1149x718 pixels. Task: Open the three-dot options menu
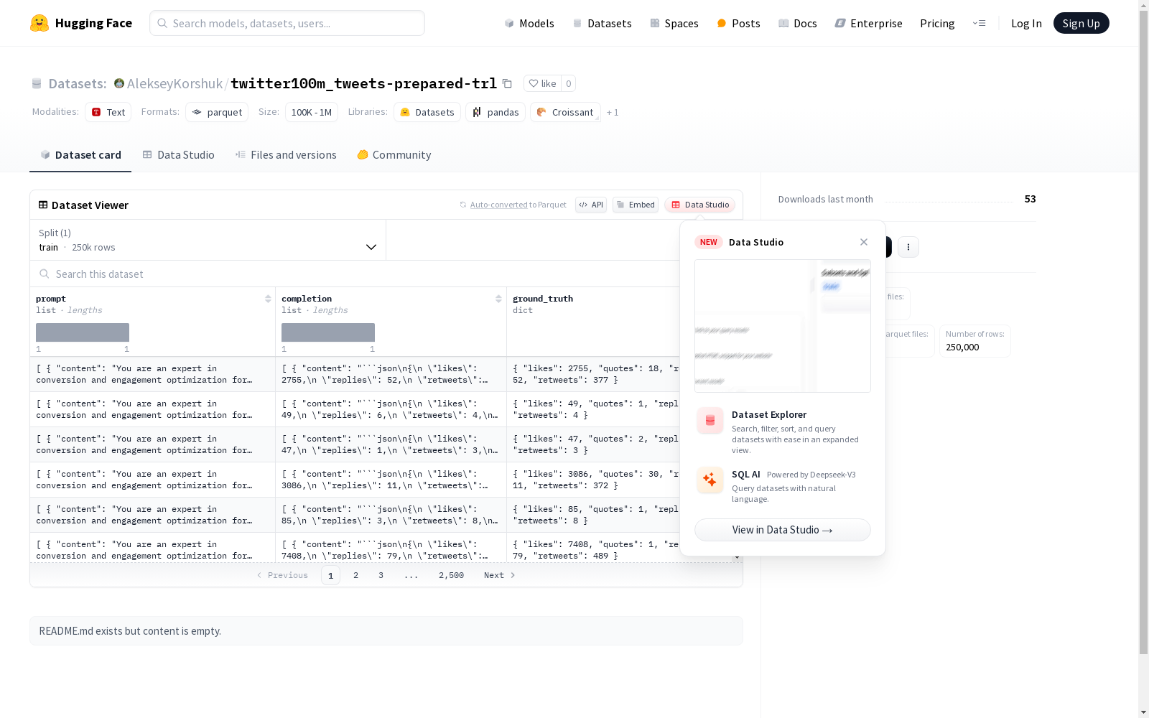908,247
